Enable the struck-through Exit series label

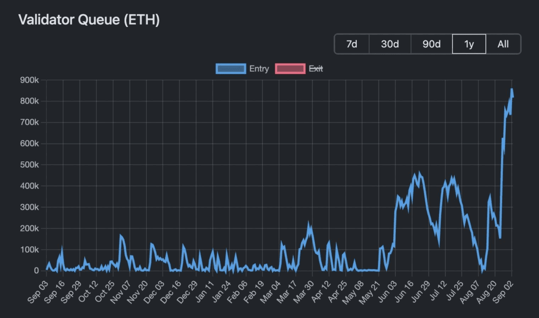click(316, 69)
